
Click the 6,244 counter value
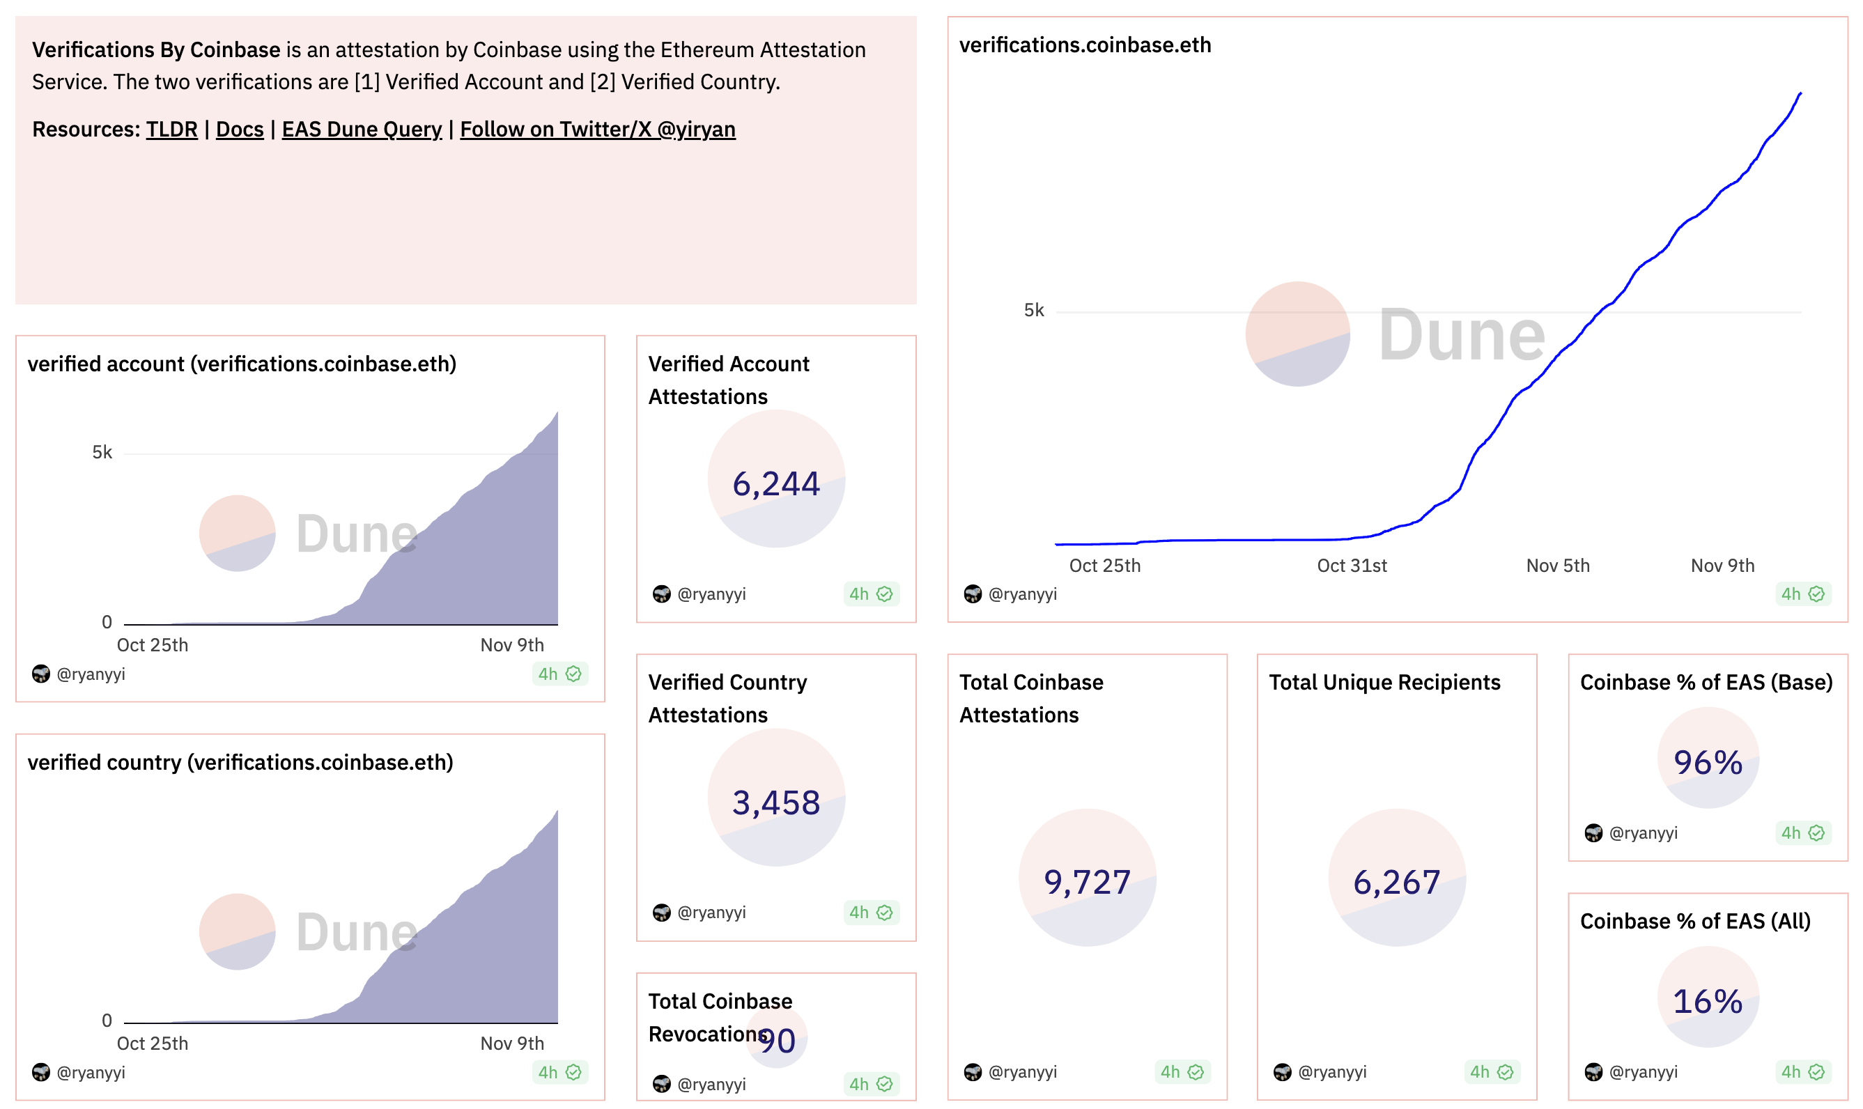click(x=775, y=483)
